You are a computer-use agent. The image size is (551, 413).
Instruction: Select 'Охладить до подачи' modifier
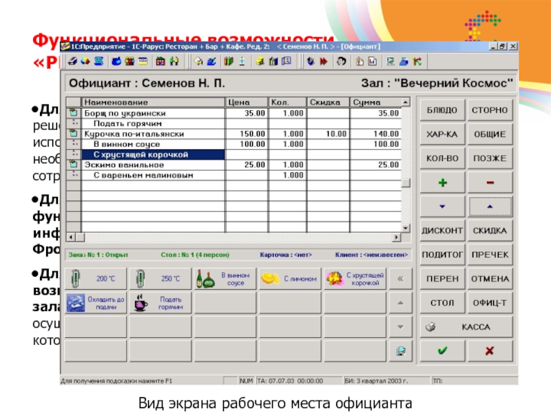pos(96,303)
